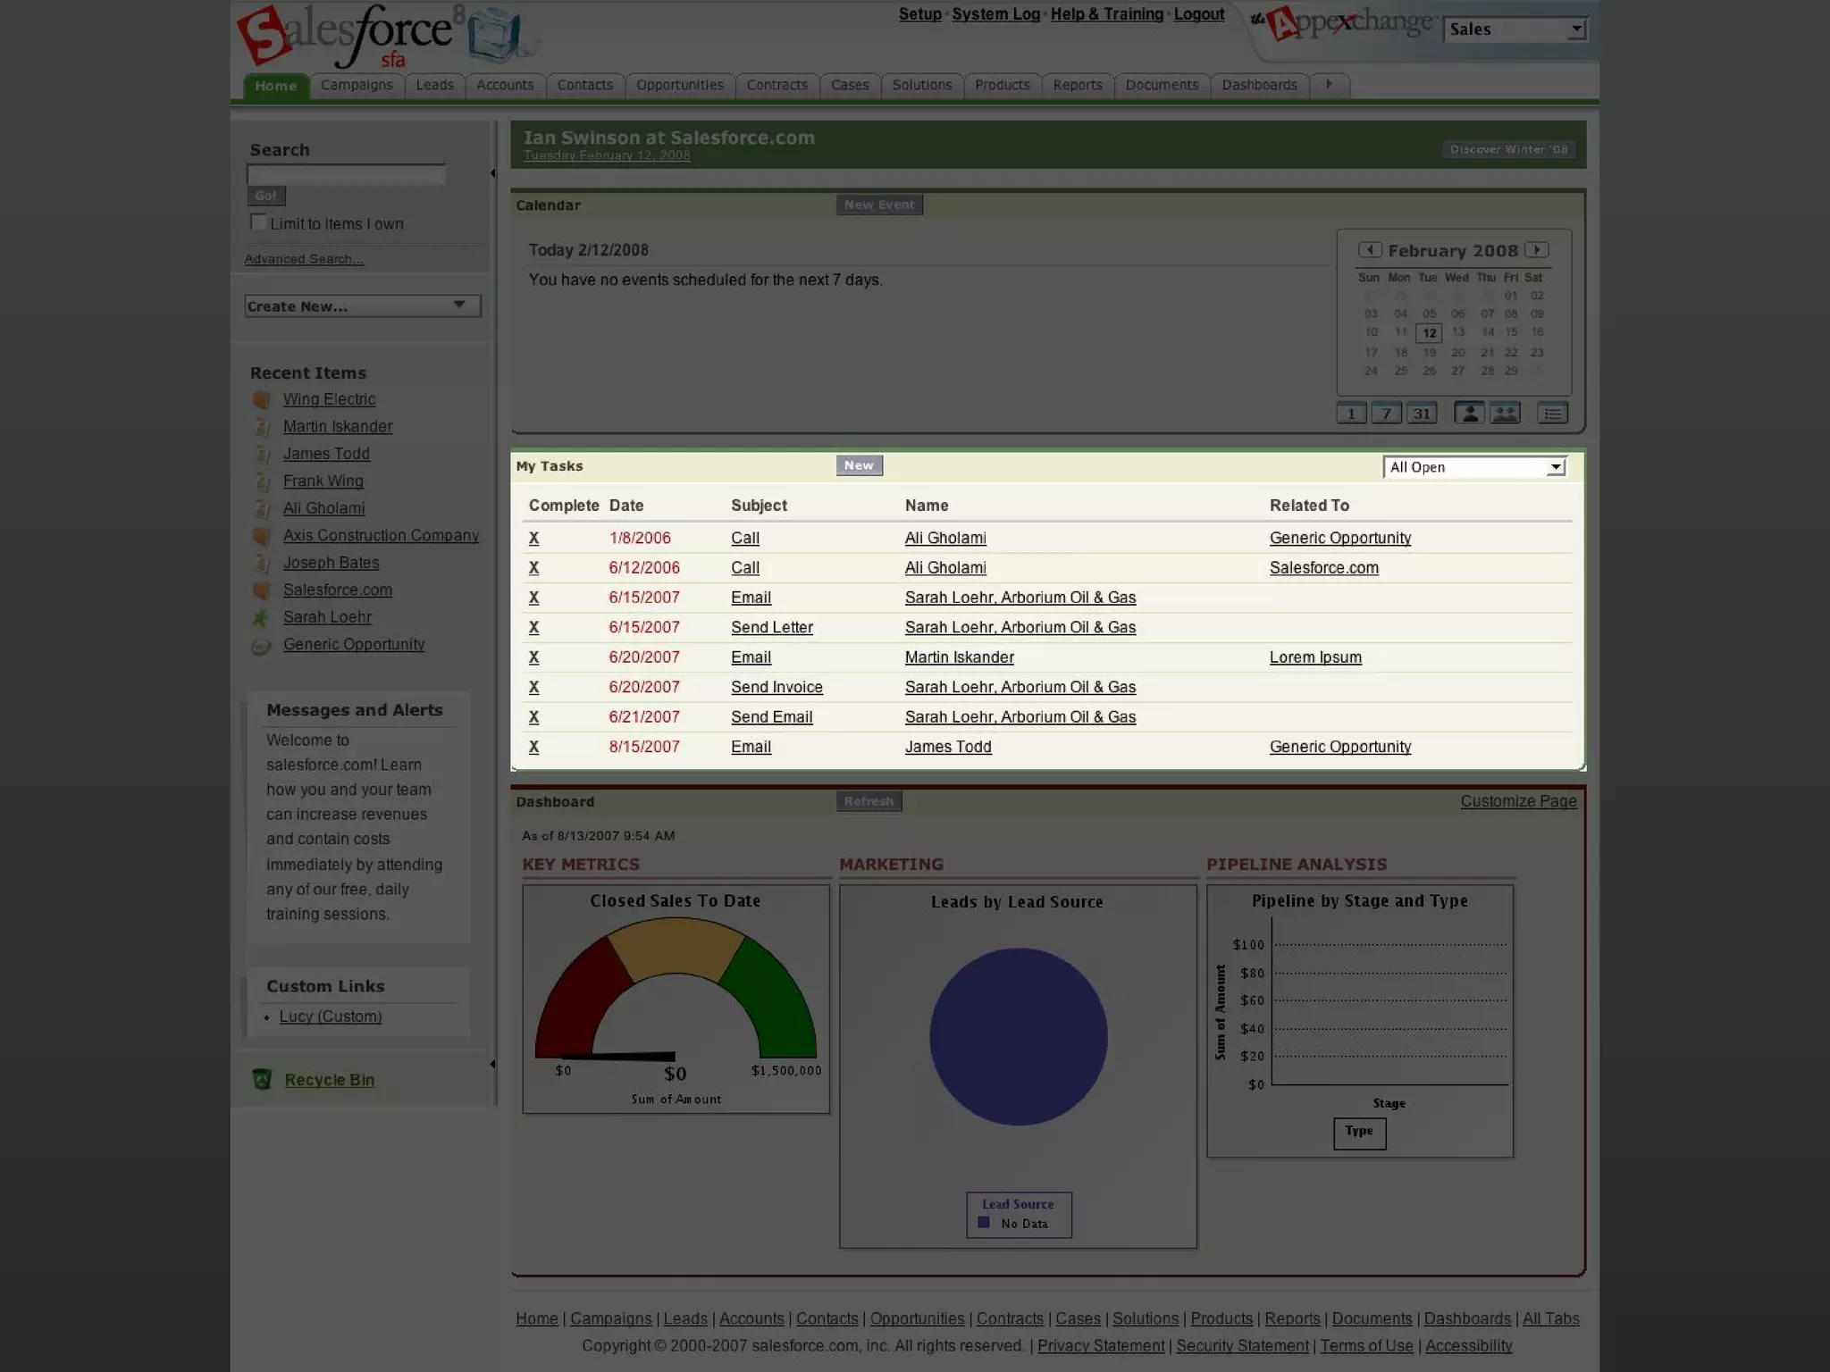Click the sidebar search input field
The image size is (1830, 1372).
coord(346,174)
